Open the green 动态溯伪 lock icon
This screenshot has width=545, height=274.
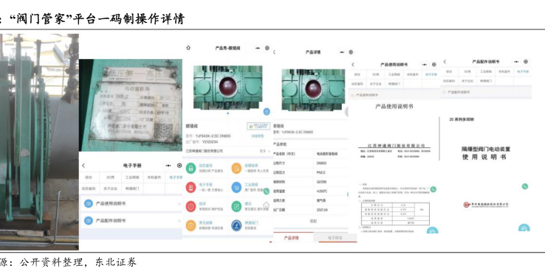[191, 168]
